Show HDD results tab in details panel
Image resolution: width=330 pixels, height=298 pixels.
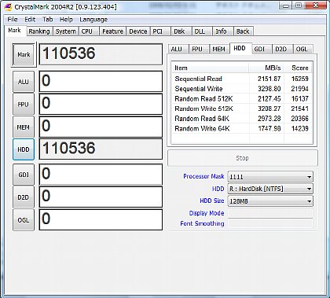coord(240,48)
